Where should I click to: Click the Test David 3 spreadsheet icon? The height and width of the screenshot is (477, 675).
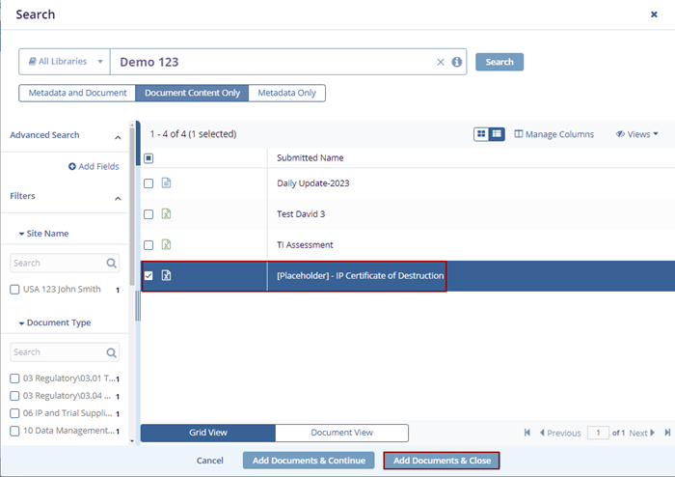(x=166, y=214)
